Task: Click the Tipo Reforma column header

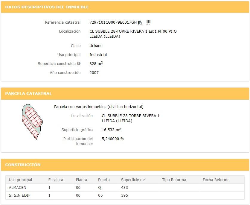Action: [174, 180]
